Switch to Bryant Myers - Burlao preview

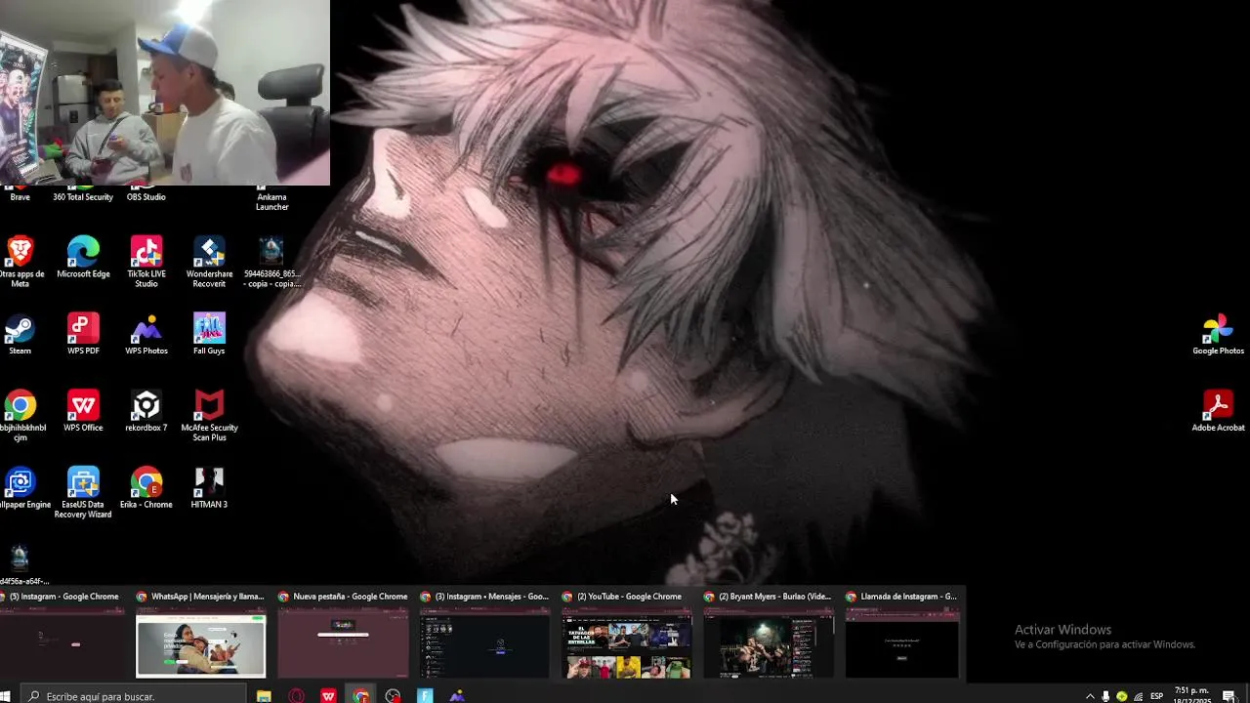click(769, 634)
